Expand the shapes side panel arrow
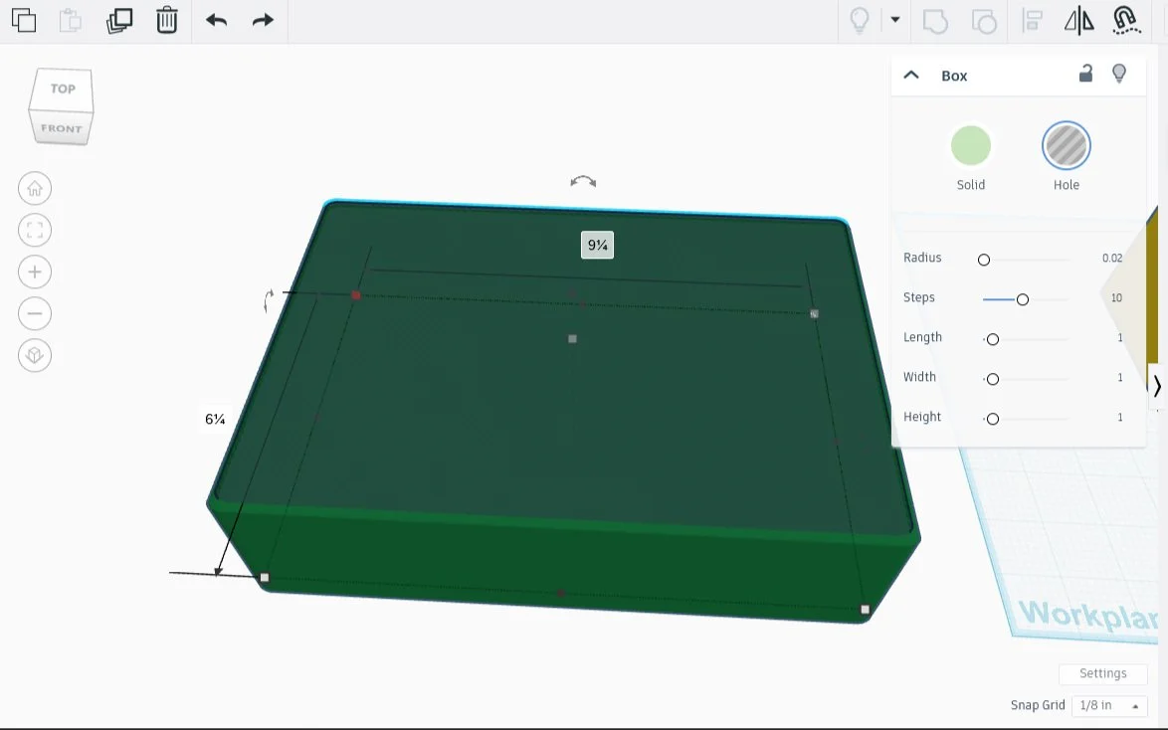 point(1157,386)
